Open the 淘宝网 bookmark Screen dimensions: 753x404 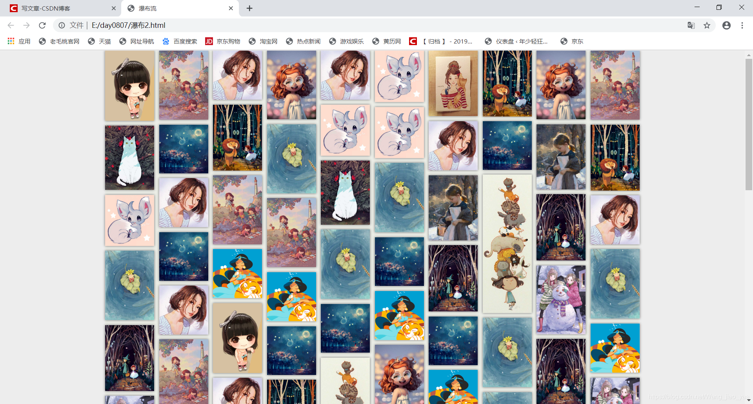pyautogui.click(x=263, y=41)
